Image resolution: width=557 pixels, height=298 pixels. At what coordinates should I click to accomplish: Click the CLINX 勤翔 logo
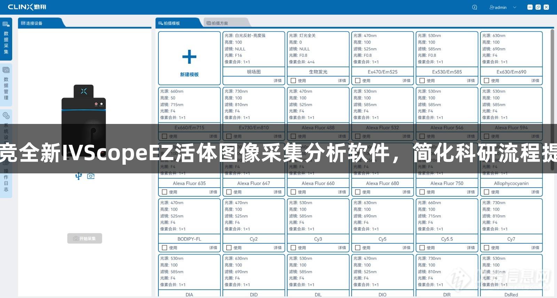pyautogui.click(x=27, y=7)
